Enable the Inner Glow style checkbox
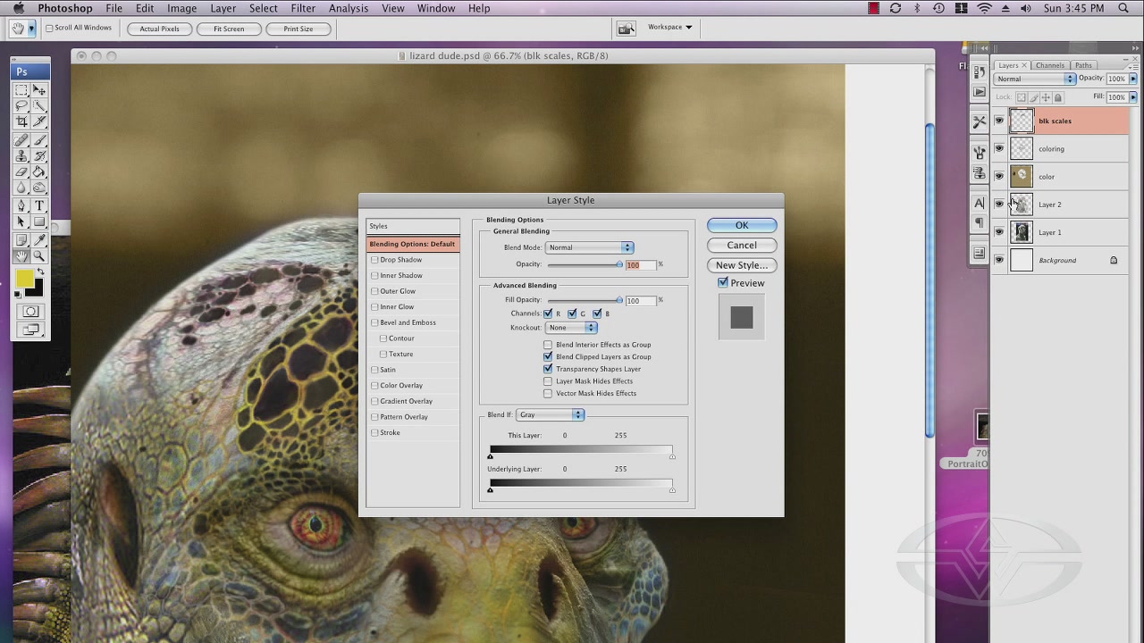This screenshot has height=643, width=1144. [x=374, y=307]
